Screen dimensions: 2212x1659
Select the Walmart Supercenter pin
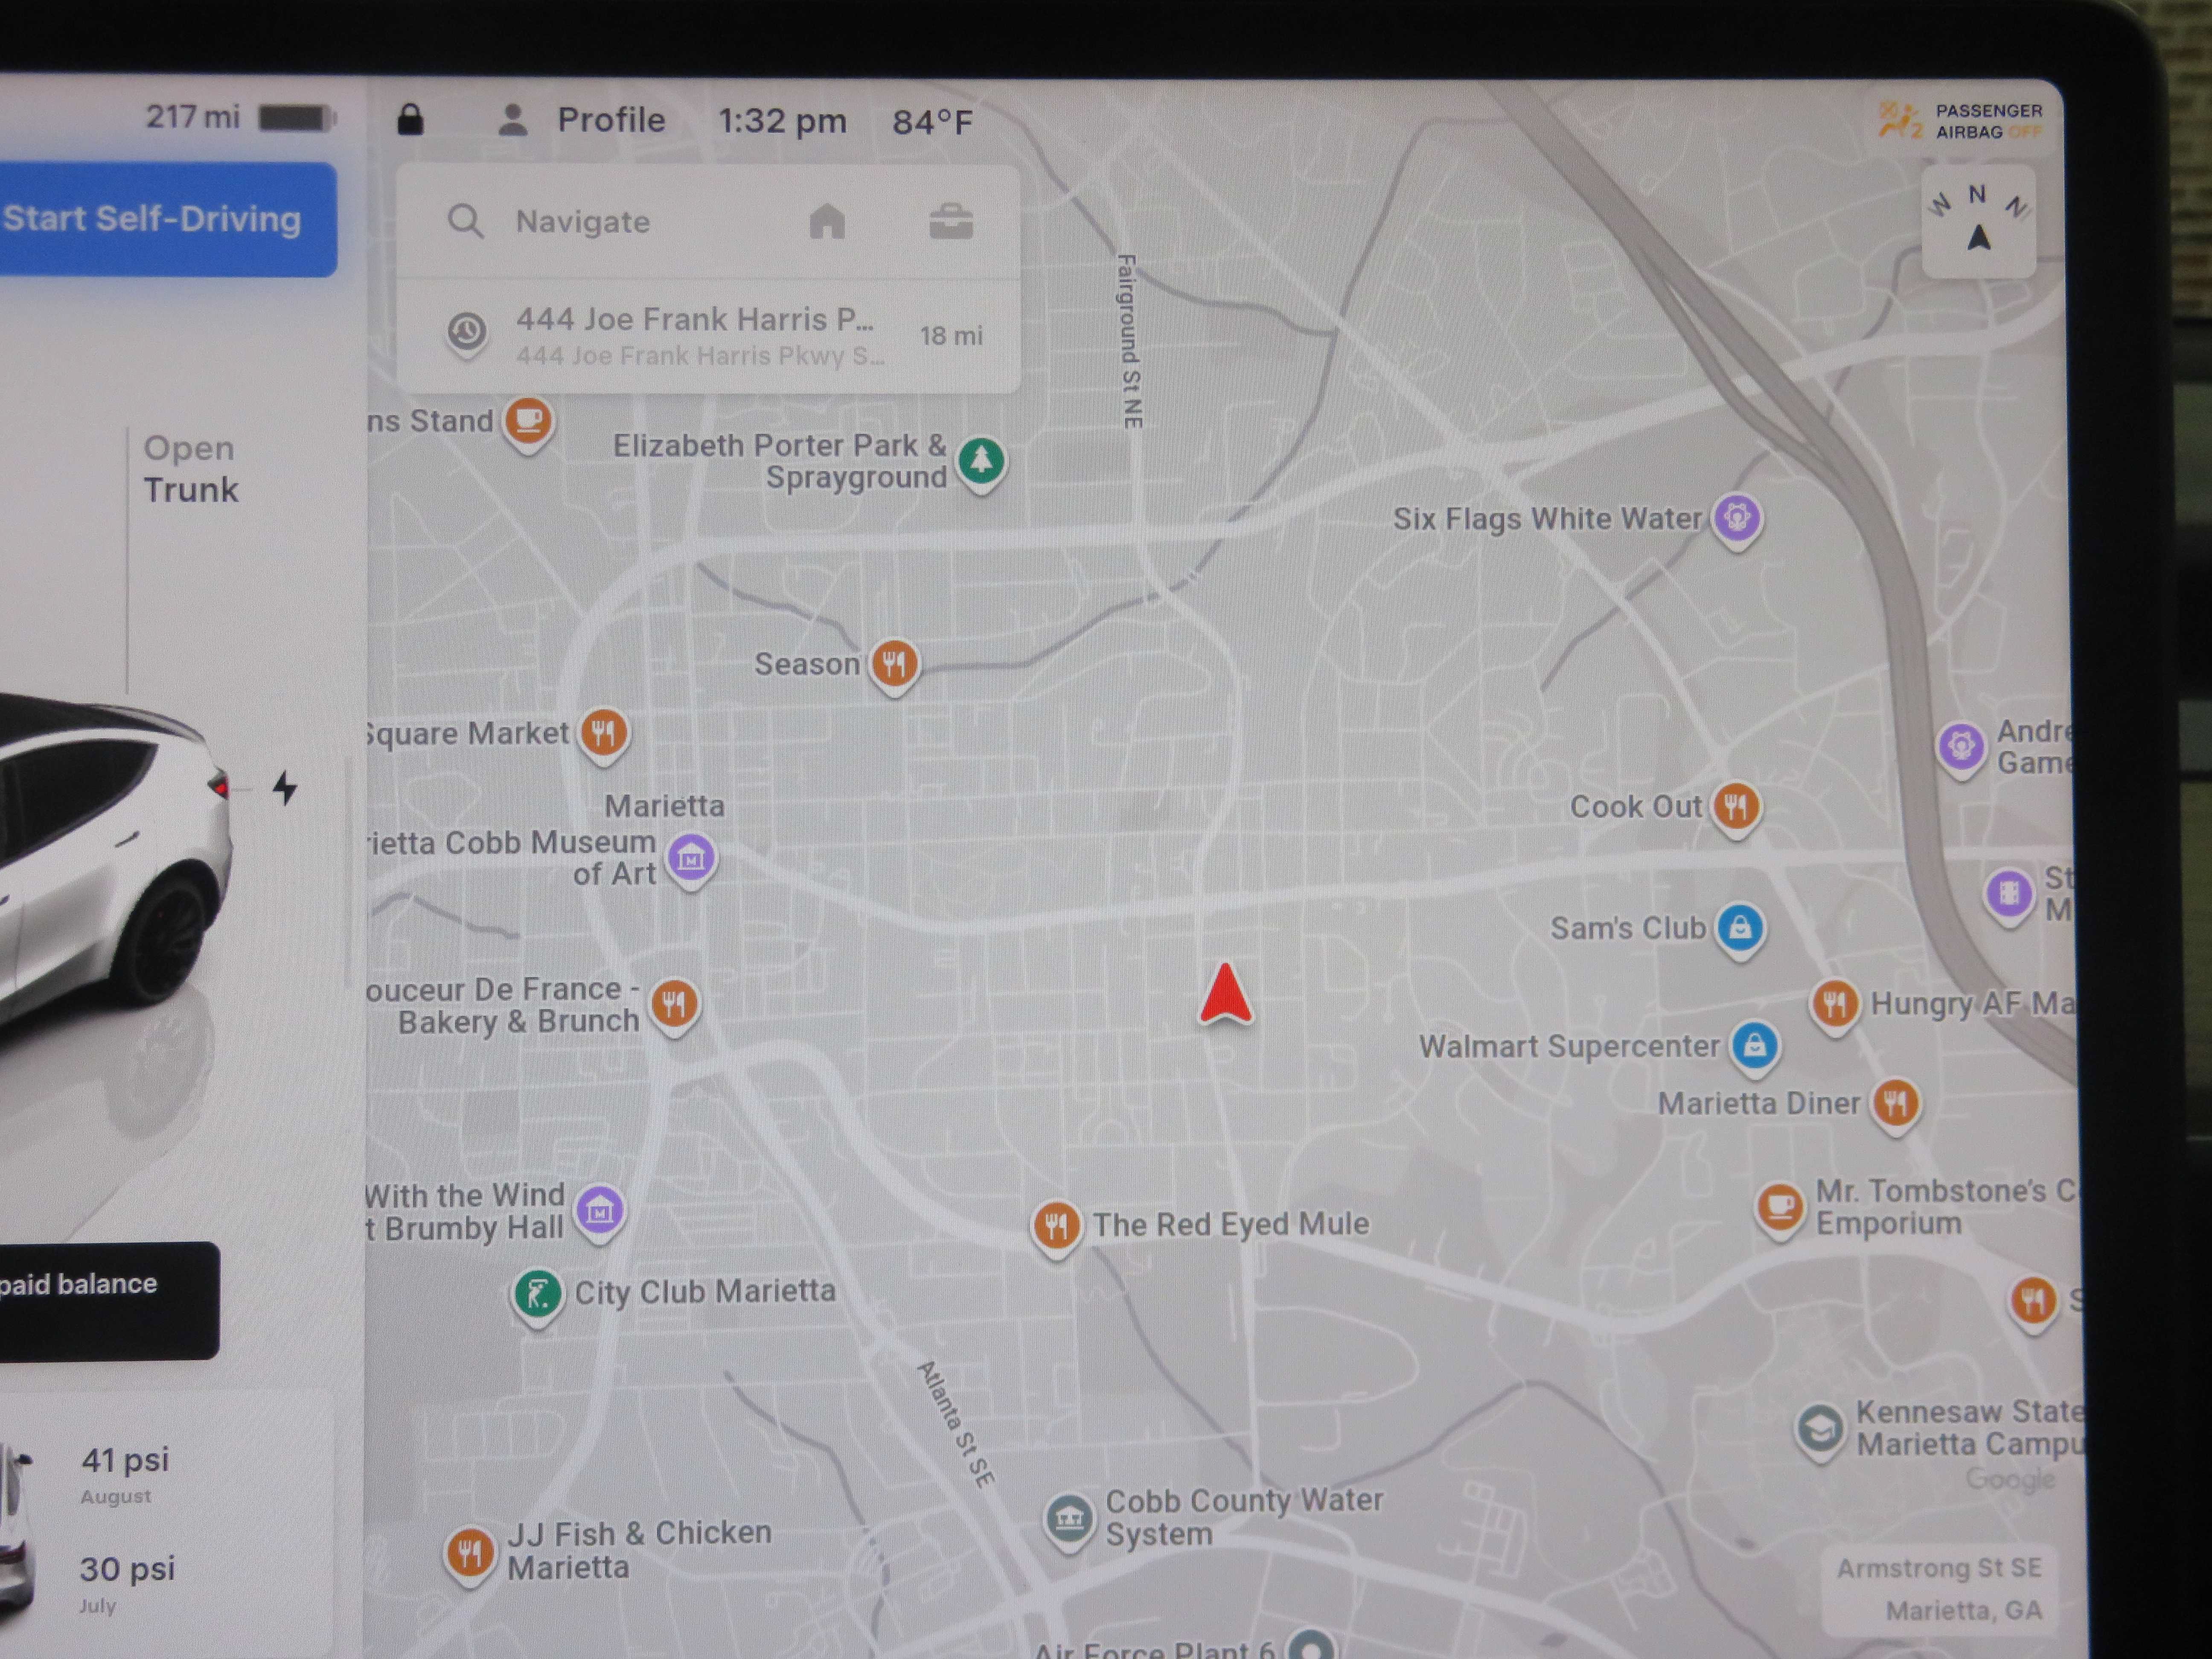1755,1048
